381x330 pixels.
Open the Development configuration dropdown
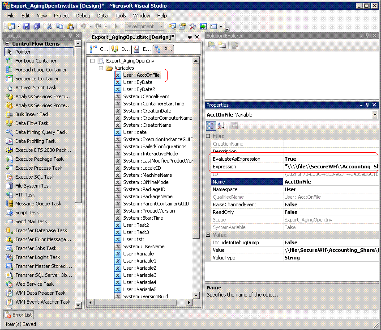[161, 26]
